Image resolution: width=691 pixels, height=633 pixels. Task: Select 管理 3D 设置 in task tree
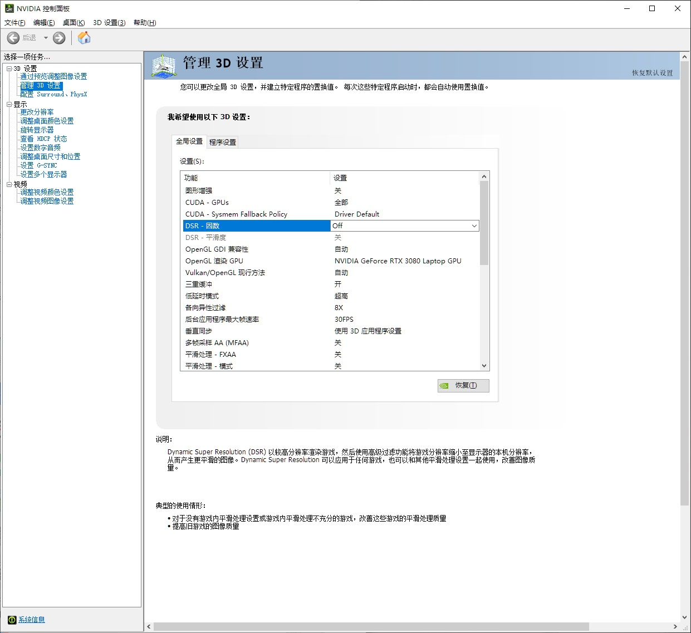(41, 85)
